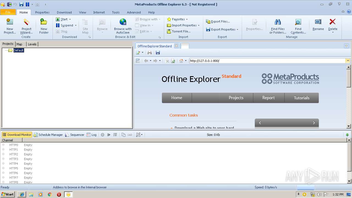The width and height of the screenshot is (352, 198).
Task: Click the save page icon in browser toolbar
Action: tap(158, 53)
